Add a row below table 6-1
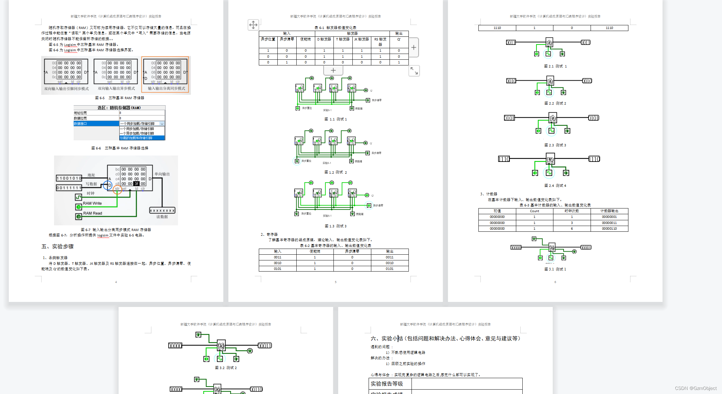722x394 pixels. pyautogui.click(x=333, y=71)
